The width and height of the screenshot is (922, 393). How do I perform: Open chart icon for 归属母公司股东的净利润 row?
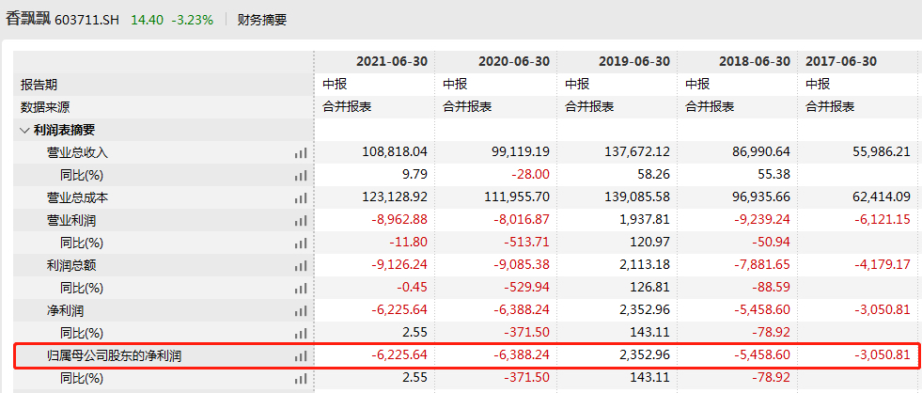coord(301,355)
